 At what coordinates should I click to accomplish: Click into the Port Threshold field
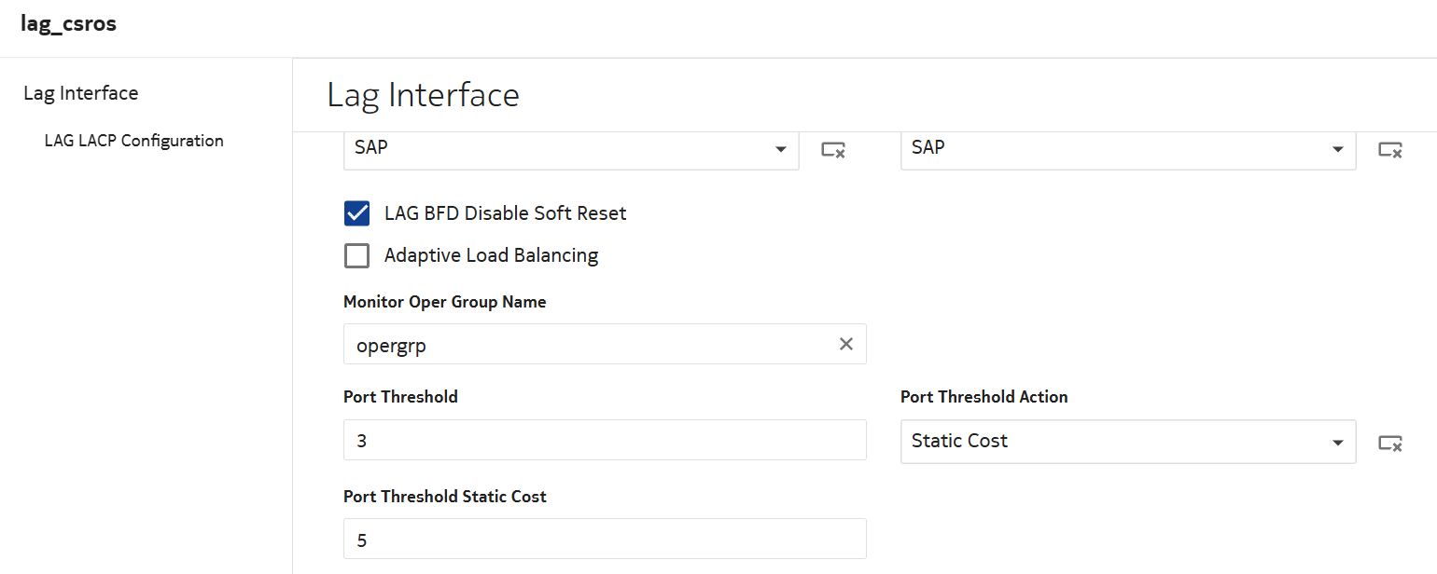(x=604, y=440)
